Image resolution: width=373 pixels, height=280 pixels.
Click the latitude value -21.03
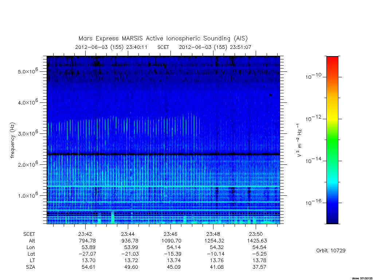(x=130, y=254)
